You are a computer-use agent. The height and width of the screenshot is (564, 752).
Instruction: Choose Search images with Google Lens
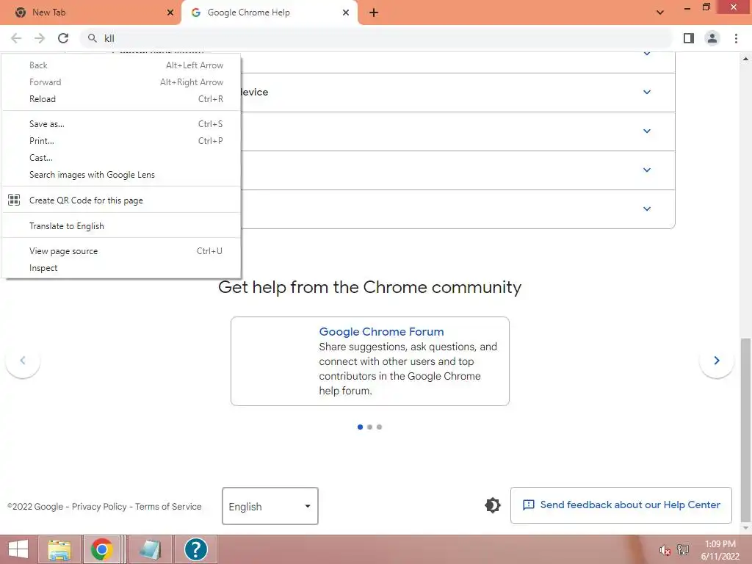tap(121, 175)
